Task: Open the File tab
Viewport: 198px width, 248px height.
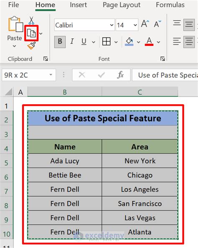Action: (14, 5)
